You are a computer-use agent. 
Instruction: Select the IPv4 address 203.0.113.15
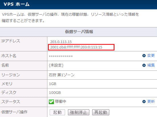point(61,42)
